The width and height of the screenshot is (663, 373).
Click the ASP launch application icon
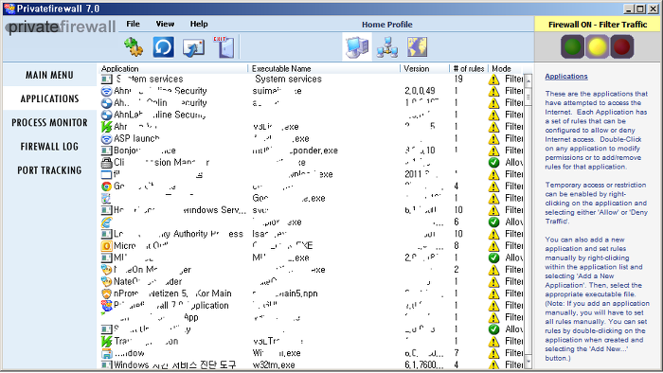(x=106, y=138)
